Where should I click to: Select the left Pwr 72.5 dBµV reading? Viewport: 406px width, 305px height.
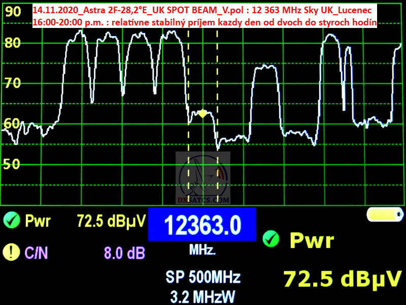[x=111, y=221]
